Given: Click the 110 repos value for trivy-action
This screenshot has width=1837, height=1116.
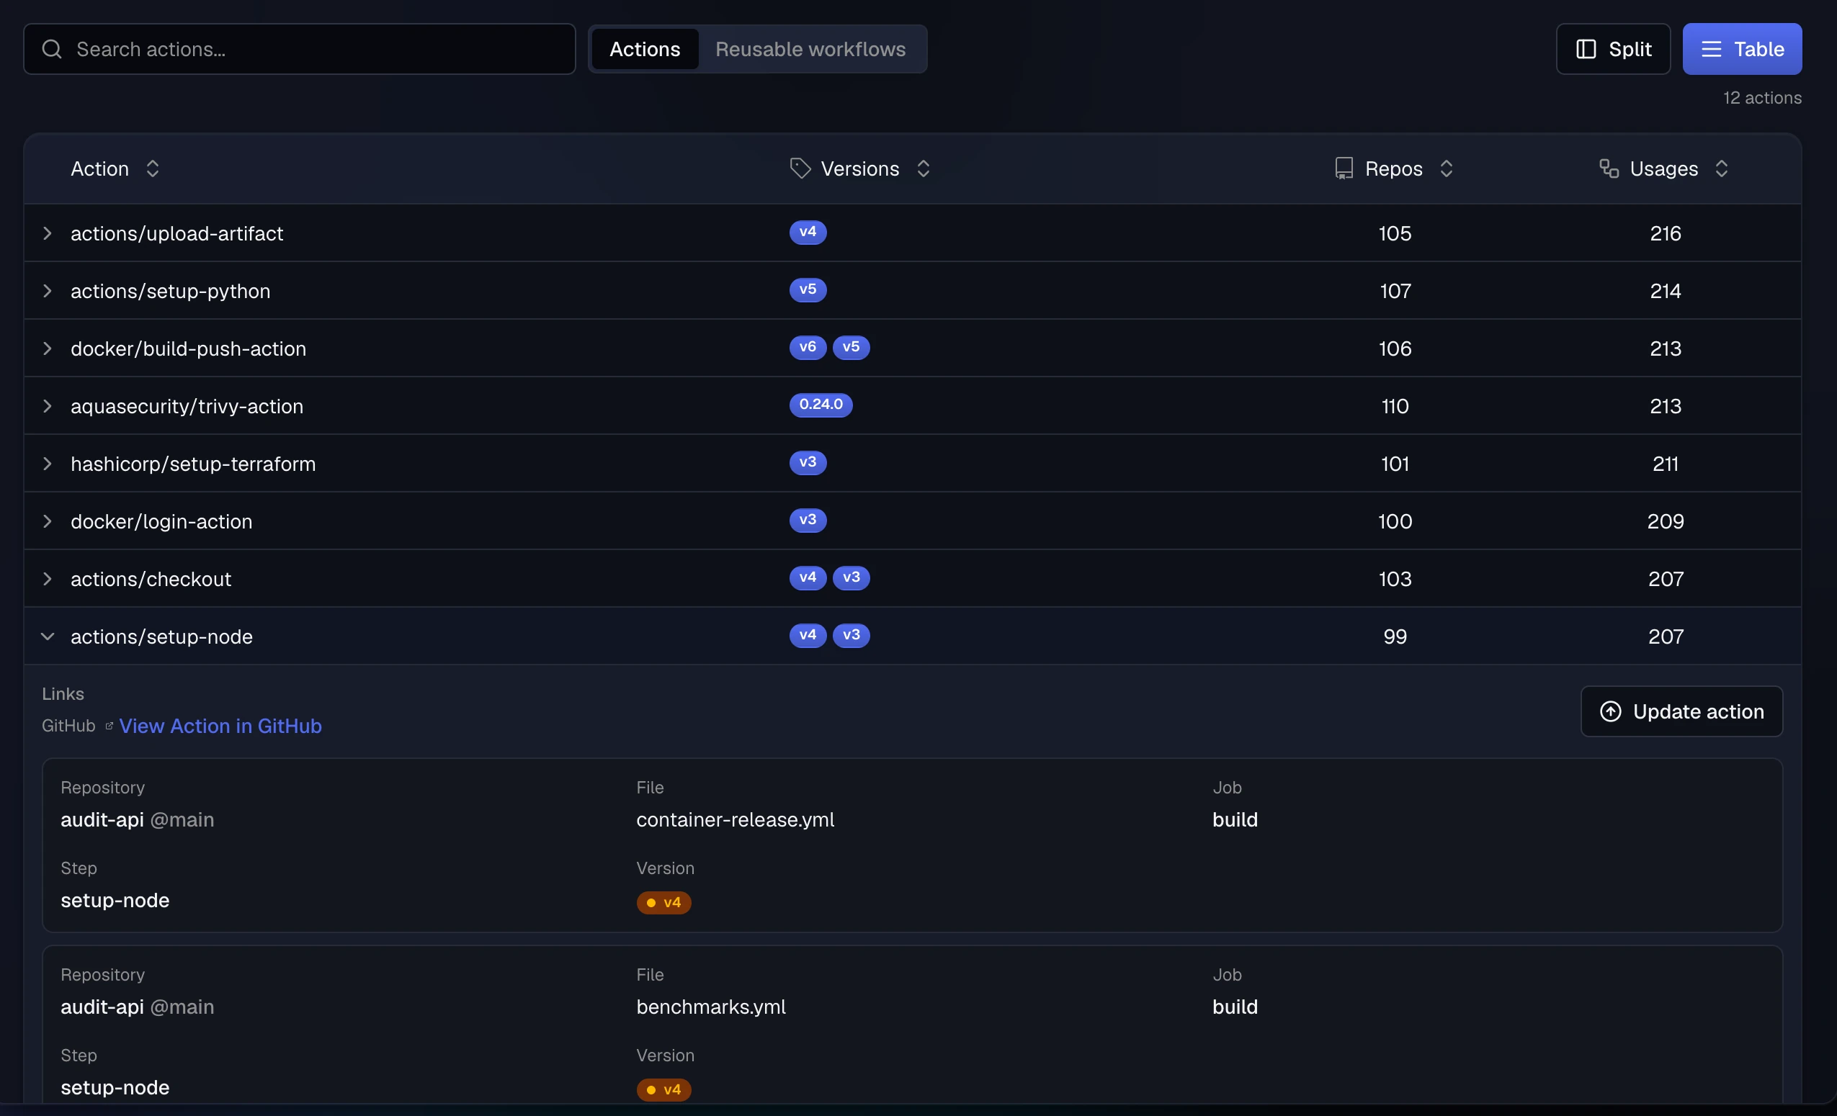Looking at the screenshot, I should [x=1395, y=406].
